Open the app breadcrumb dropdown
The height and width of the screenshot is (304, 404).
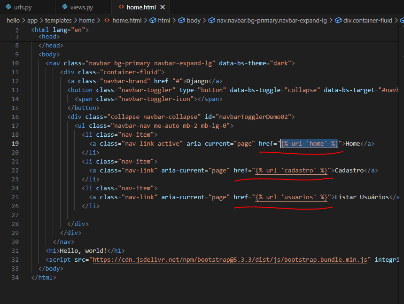click(x=32, y=21)
